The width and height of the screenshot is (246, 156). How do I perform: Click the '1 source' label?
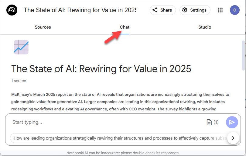[x=19, y=81]
